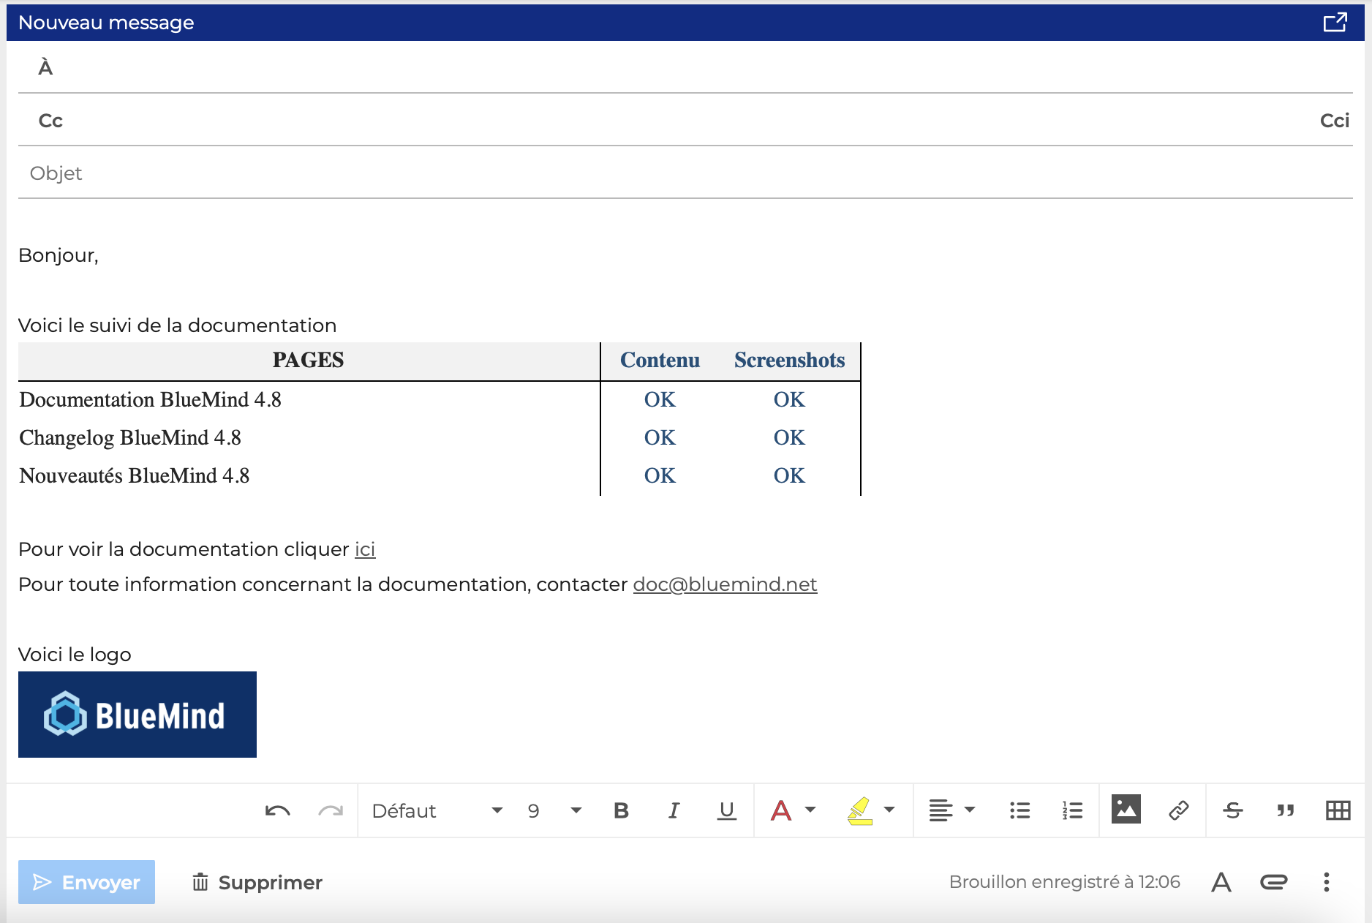Click the Screenshots OK cell in Nouveautés row

coord(789,475)
